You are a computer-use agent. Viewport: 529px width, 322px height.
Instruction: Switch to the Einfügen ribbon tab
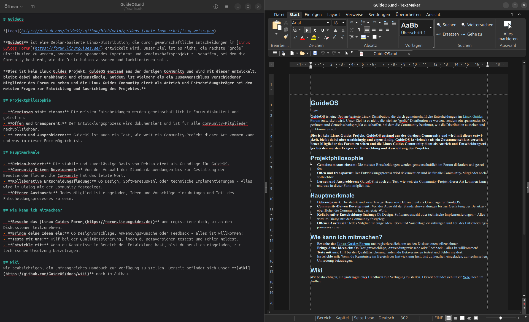pyautogui.click(x=313, y=15)
